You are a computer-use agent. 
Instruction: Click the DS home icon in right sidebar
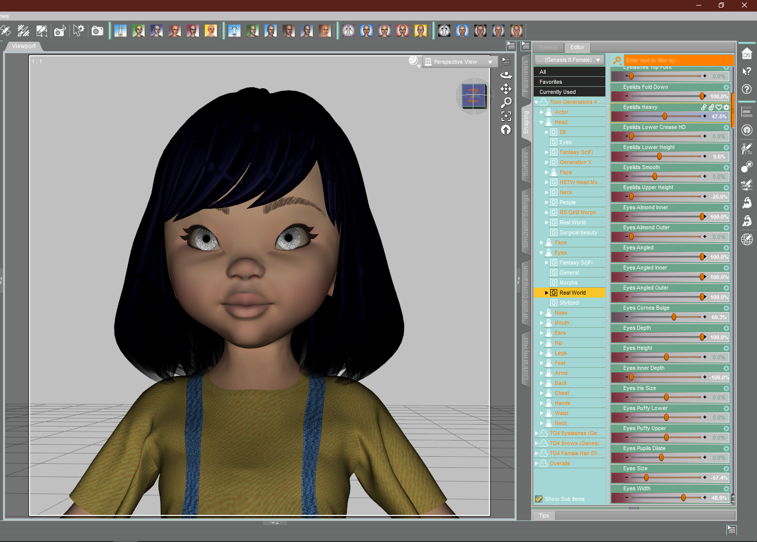pyautogui.click(x=747, y=54)
